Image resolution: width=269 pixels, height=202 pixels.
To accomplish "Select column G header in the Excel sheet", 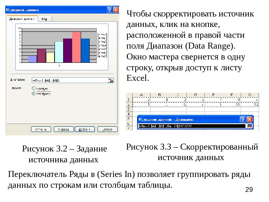I will tap(250, 95).
